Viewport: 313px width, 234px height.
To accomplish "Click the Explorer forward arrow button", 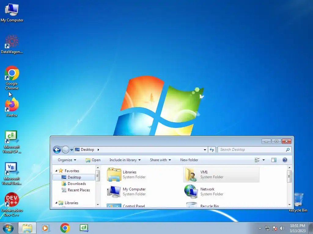I will point(65,150).
